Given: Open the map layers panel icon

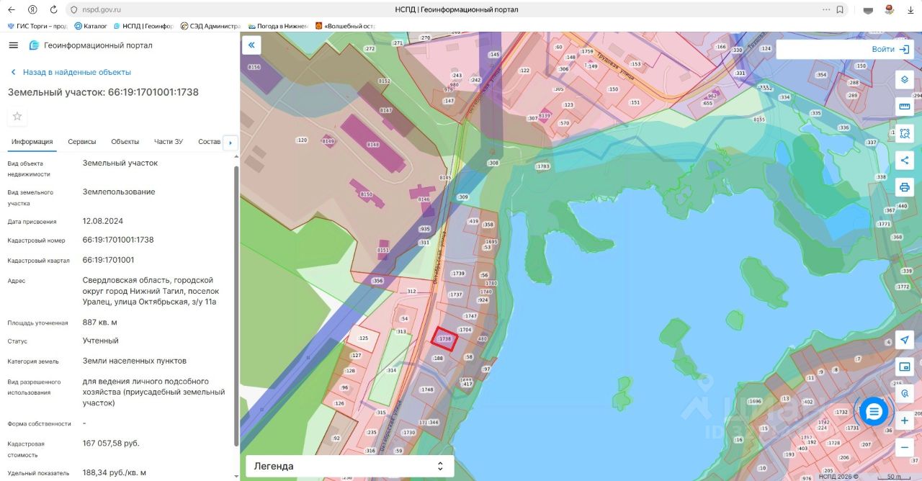Looking at the screenshot, I should pos(905,80).
